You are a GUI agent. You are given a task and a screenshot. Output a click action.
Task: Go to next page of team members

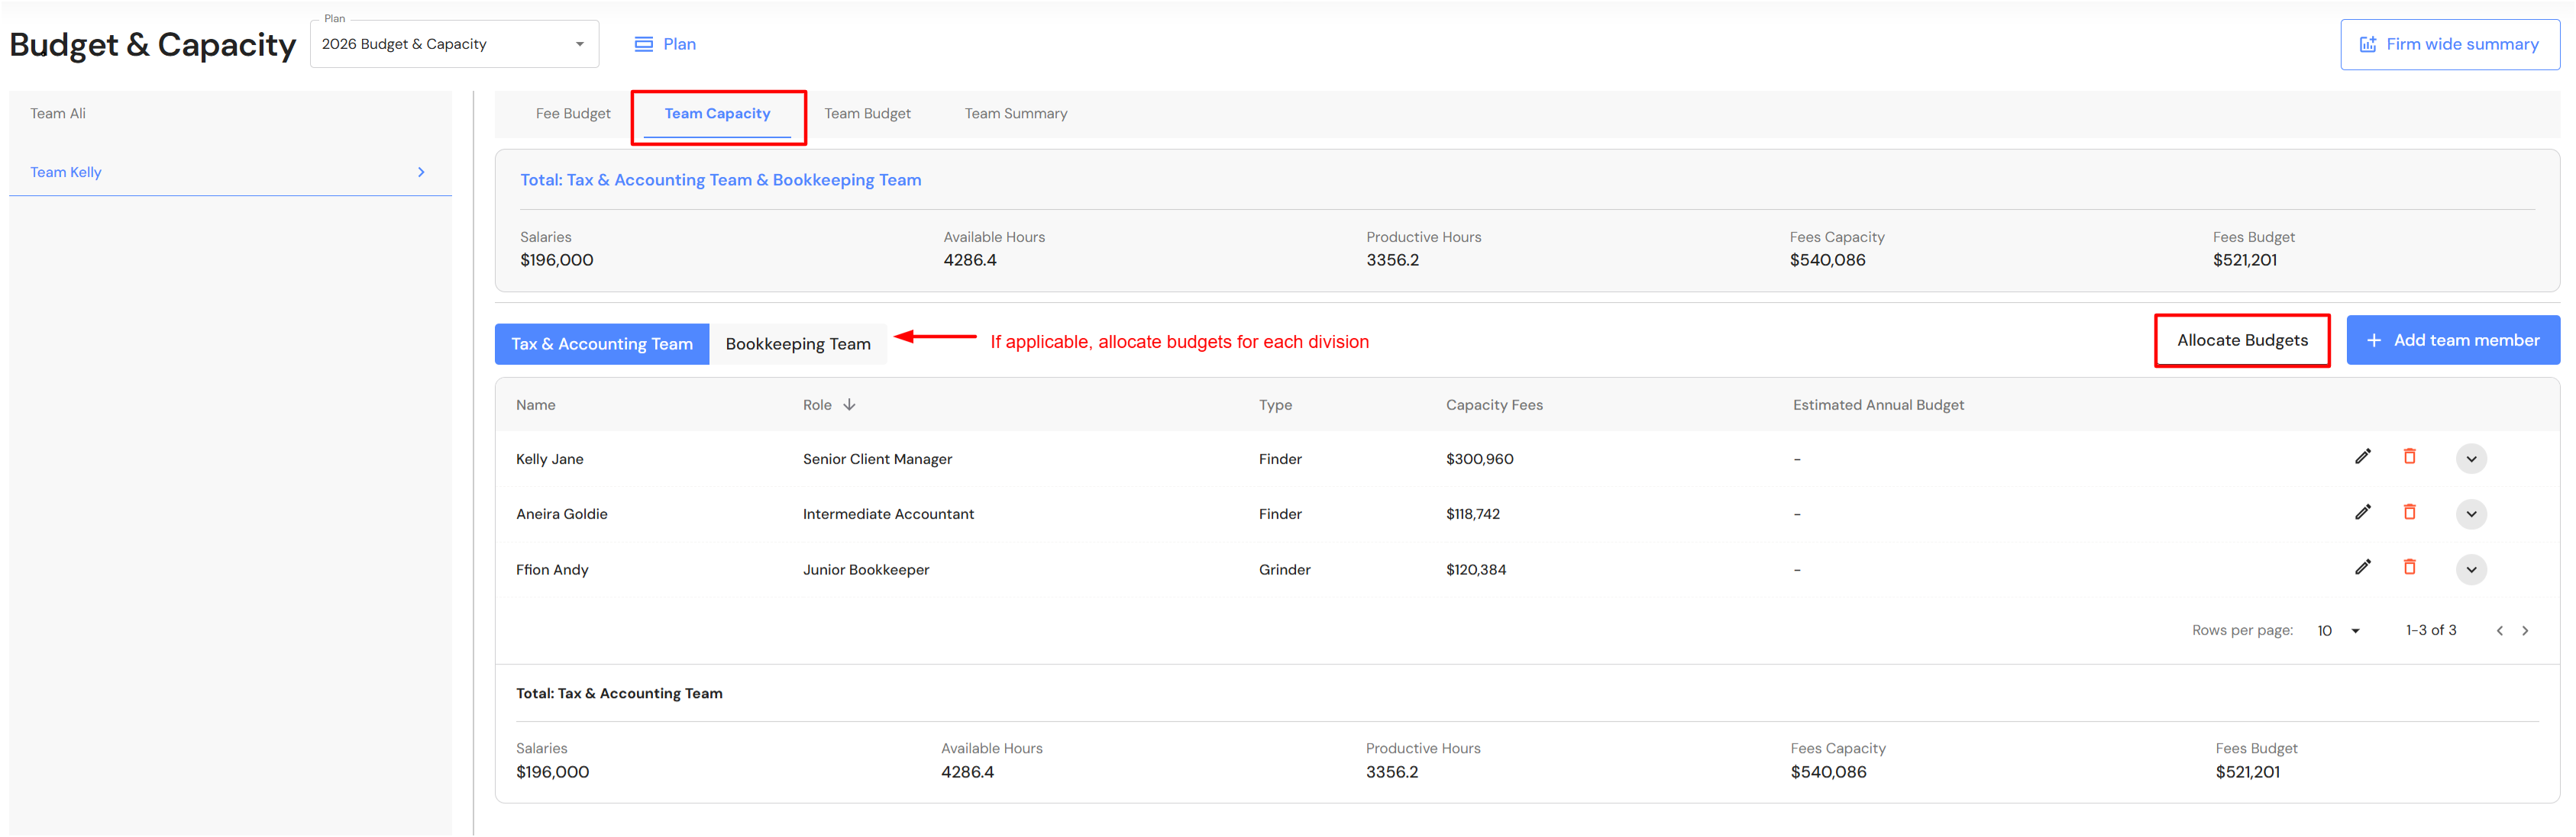[2524, 630]
